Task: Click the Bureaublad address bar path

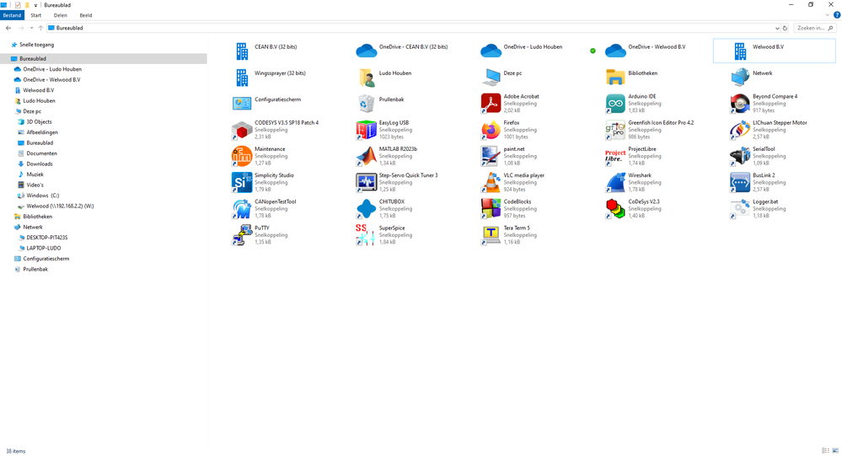Action: point(69,28)
